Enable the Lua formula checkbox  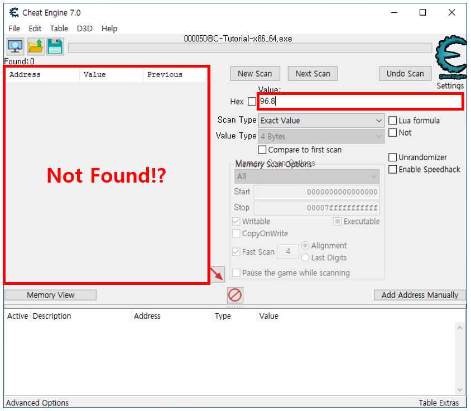click(393, 121)
